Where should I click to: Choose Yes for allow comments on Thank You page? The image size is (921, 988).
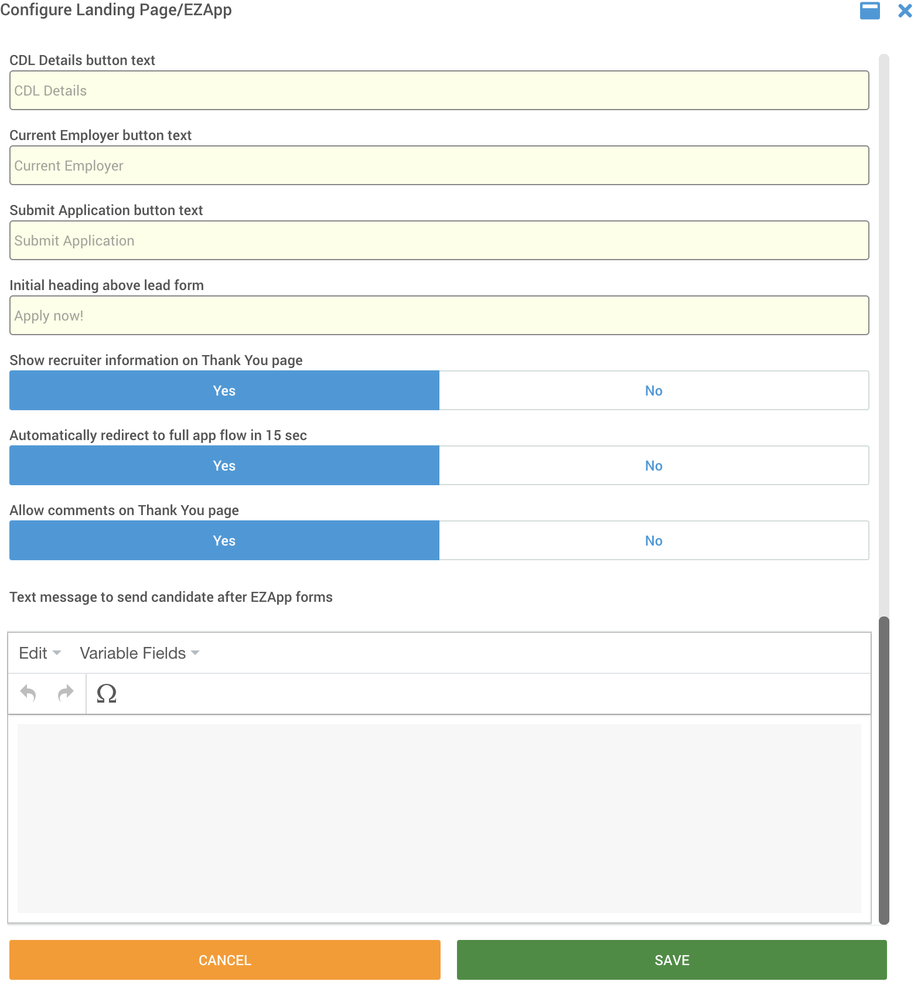coord(224,540)
